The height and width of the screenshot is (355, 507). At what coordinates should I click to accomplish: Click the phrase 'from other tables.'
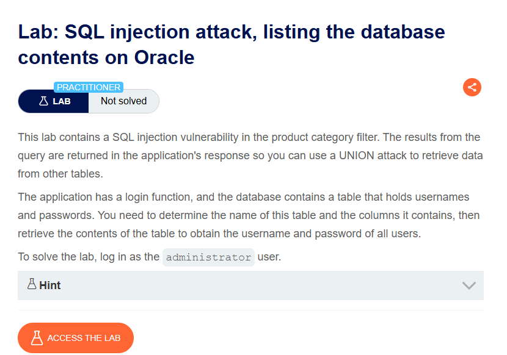pyautogui.click(x=60, y=174)
